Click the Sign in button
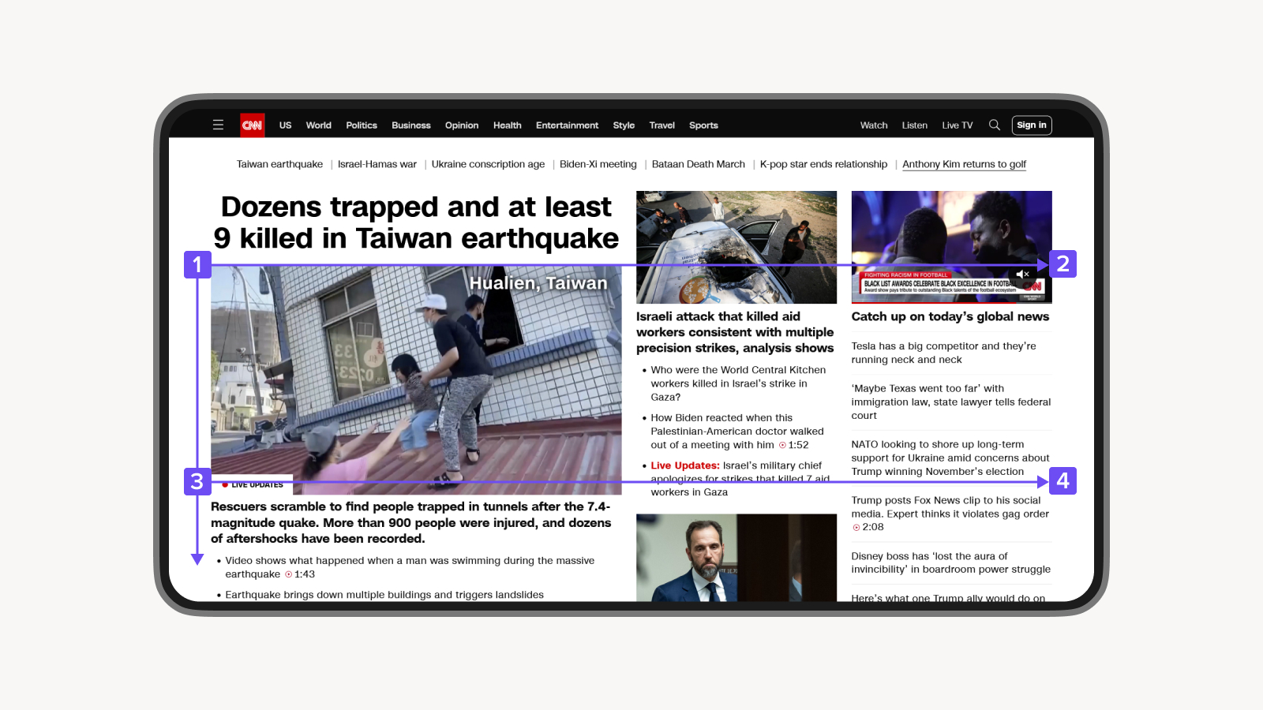 coord(1032,125)
